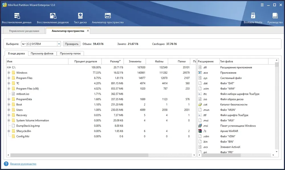The image size is (285, 170).
Task: Click the .msi installer package icon
Action: tap(200, 126)
